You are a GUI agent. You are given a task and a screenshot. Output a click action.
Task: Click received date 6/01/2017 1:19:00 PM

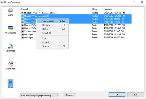click(x=114, y=22)
